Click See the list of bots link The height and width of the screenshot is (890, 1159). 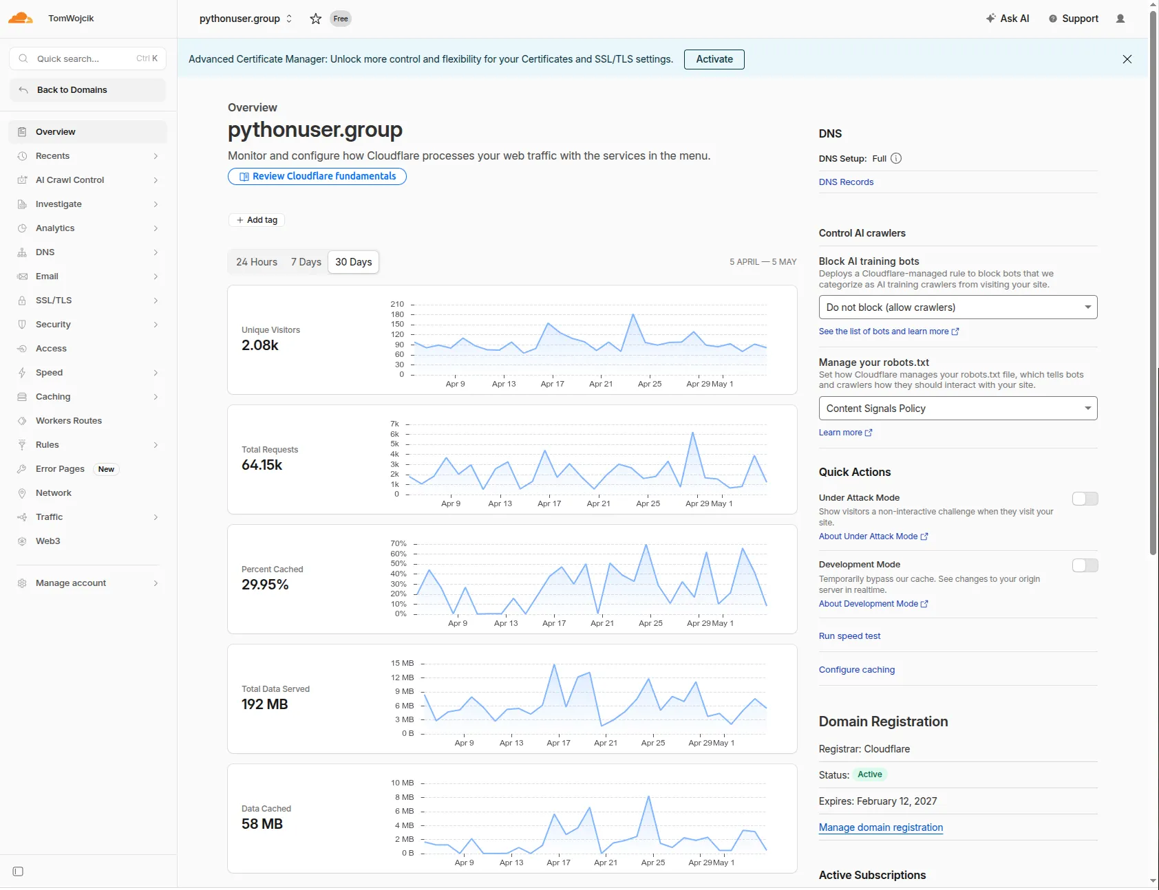tap(889, 332)
